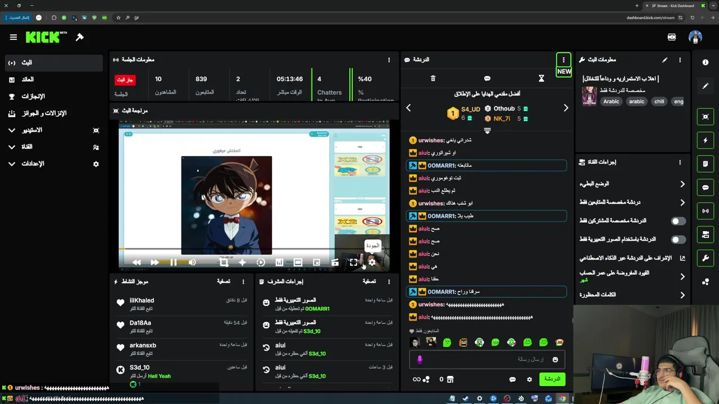
Task: Toggle the channel actions widget on right sidebar
Action: [x=706, y=235]
